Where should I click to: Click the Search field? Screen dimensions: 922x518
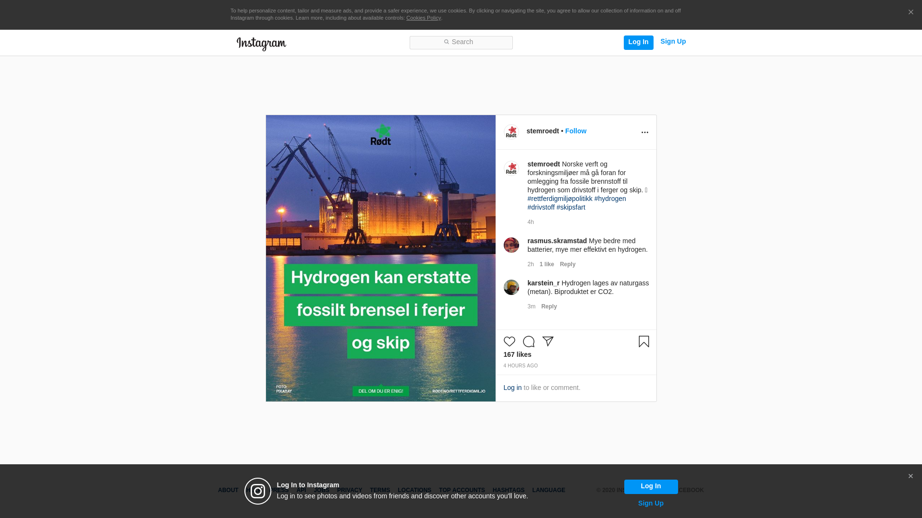tap(461, 43)
